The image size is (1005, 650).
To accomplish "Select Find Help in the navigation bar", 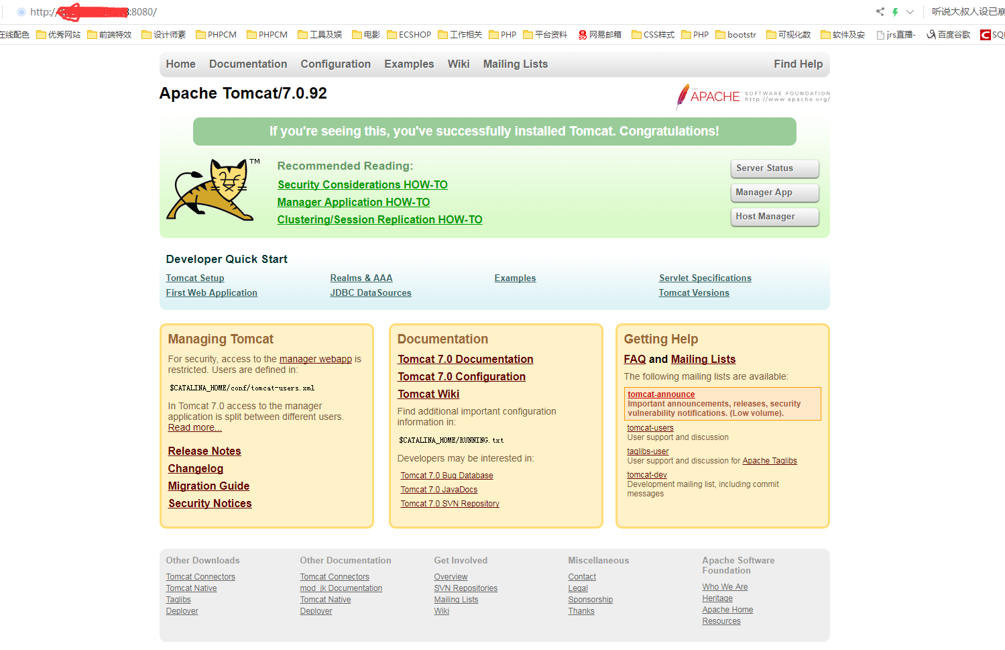I will pos(798,64).
